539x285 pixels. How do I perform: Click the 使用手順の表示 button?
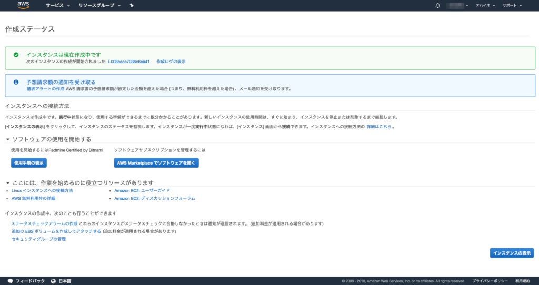pyautogui.click(x=29, y=163)
